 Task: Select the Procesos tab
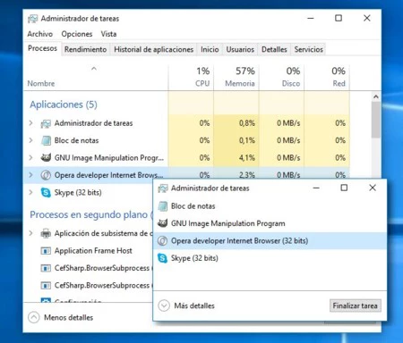[42, 48]
